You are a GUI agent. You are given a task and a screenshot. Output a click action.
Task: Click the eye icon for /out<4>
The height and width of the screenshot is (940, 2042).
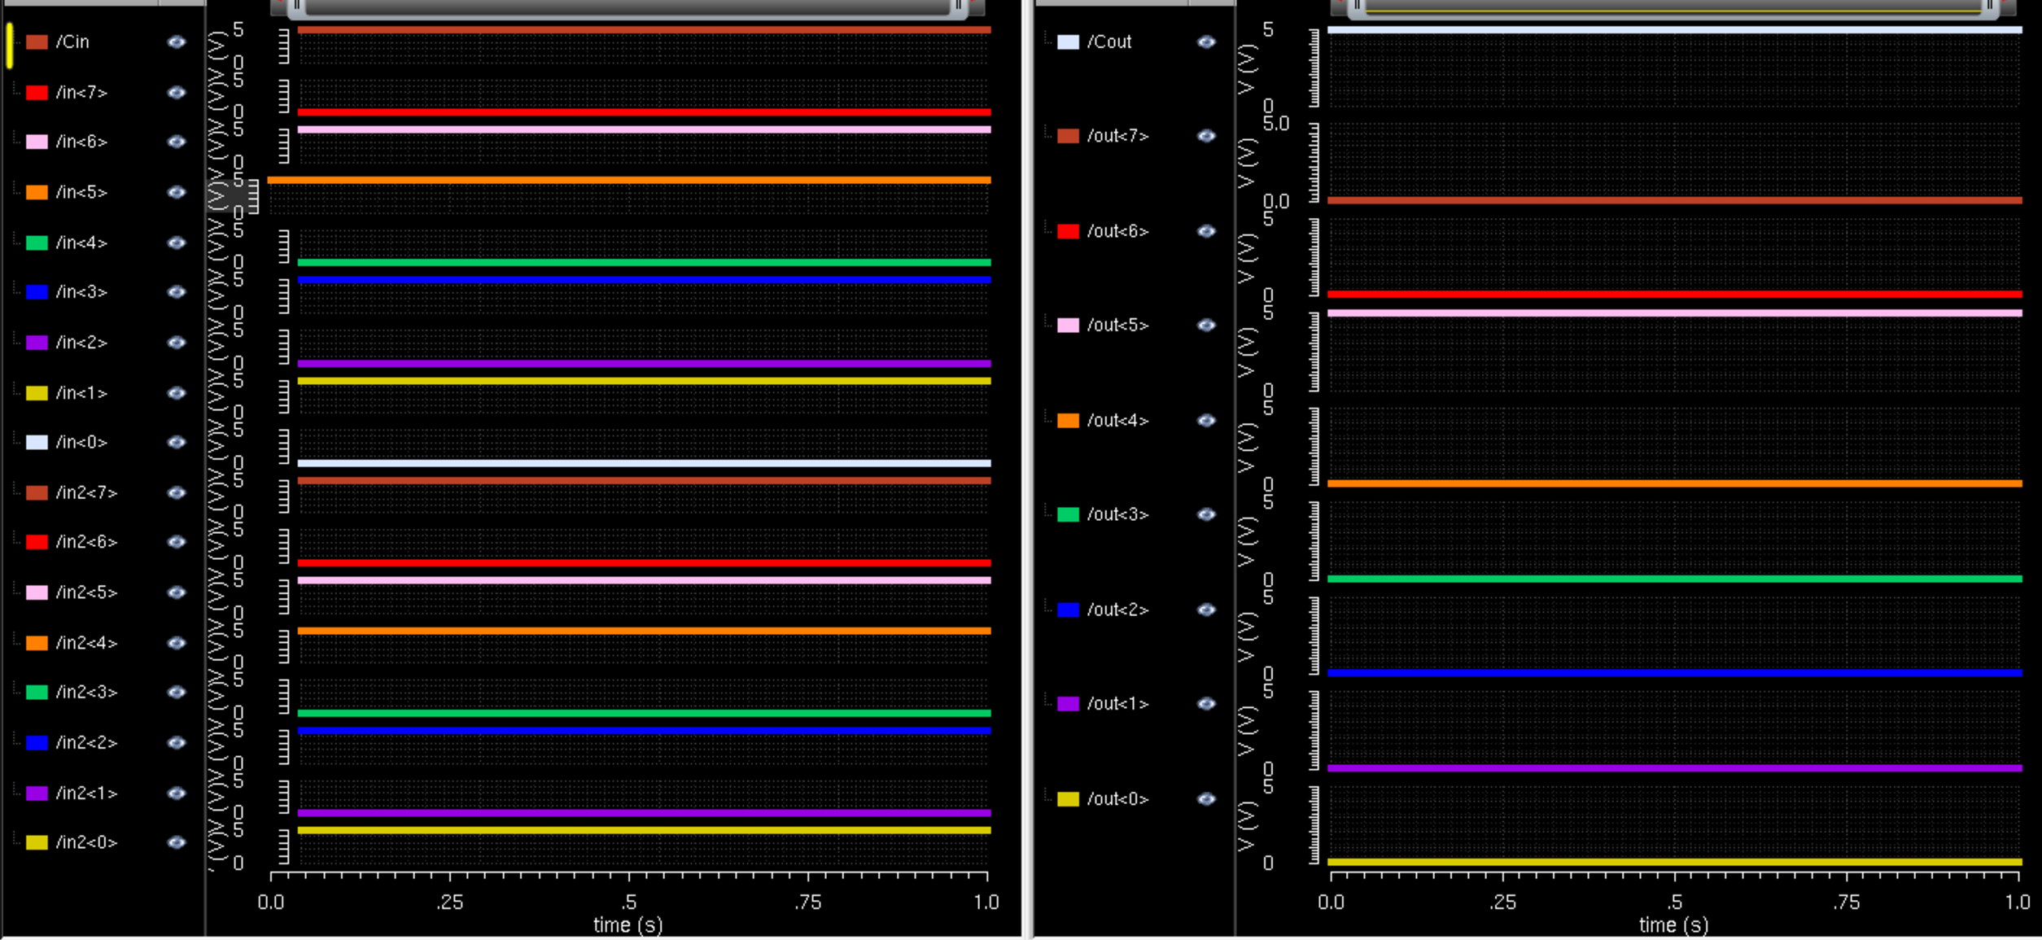click(1206, 421)
